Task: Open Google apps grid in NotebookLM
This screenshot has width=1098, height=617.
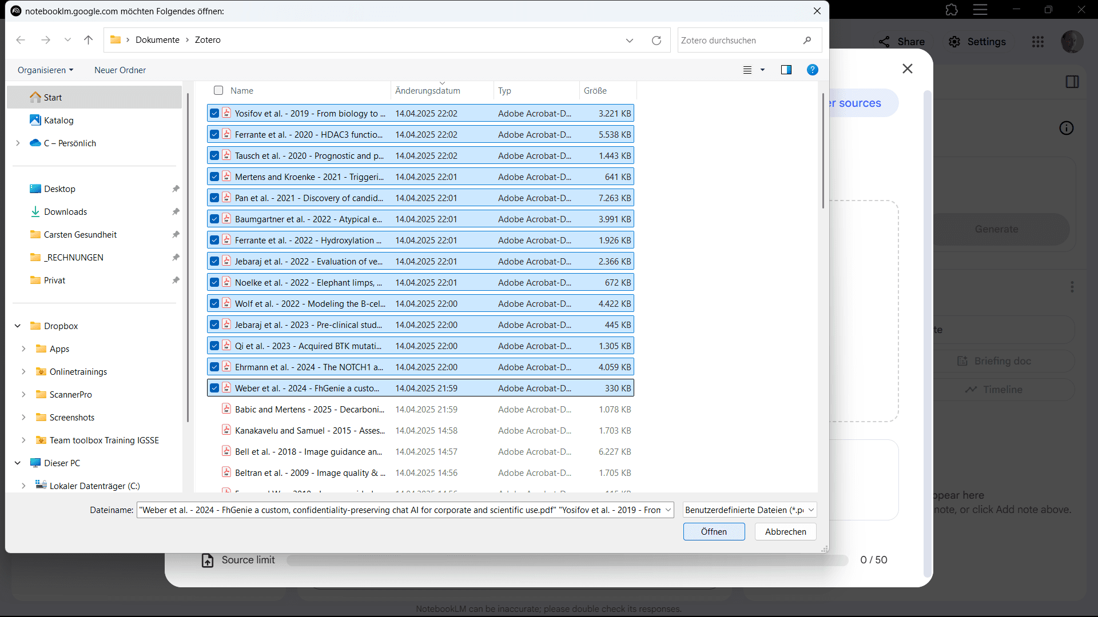Action: [x=1038, y=42]
